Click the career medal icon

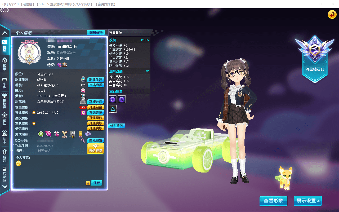coord(83,79)
